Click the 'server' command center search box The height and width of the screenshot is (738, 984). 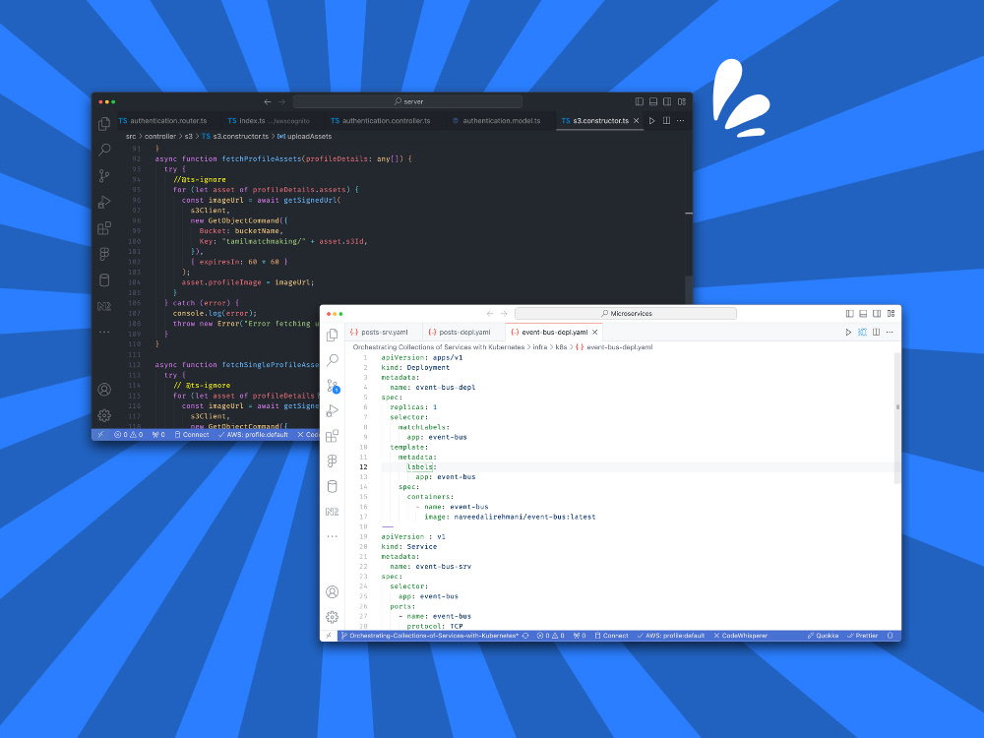[408, 101]
